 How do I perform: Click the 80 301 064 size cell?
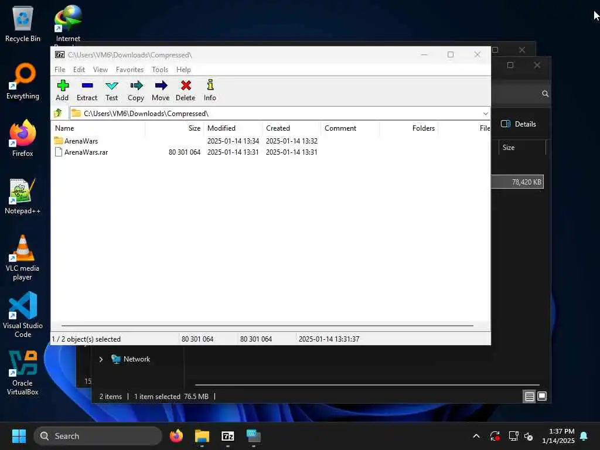185,152
